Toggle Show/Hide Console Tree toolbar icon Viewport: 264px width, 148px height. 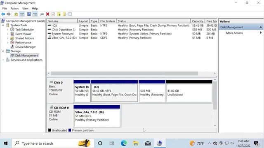tap(22, 14)
